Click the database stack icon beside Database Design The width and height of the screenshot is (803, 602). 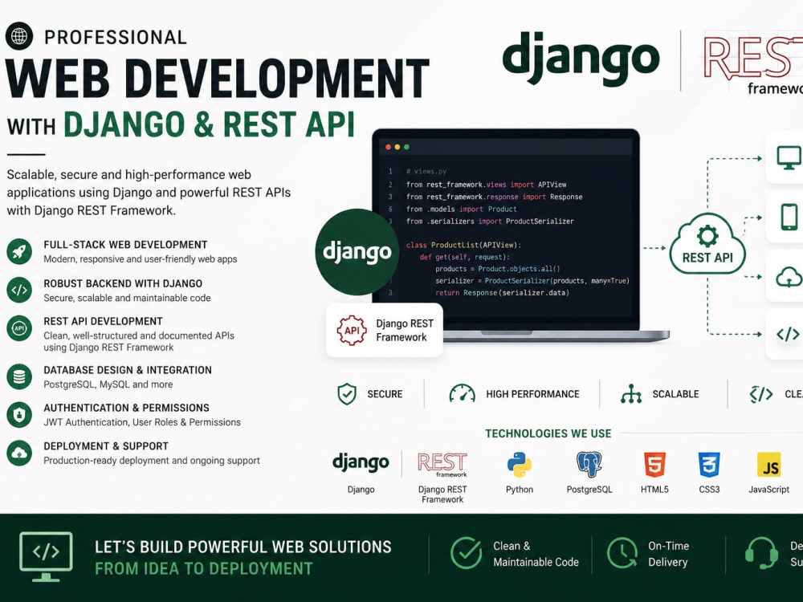[x=19, y=376]
